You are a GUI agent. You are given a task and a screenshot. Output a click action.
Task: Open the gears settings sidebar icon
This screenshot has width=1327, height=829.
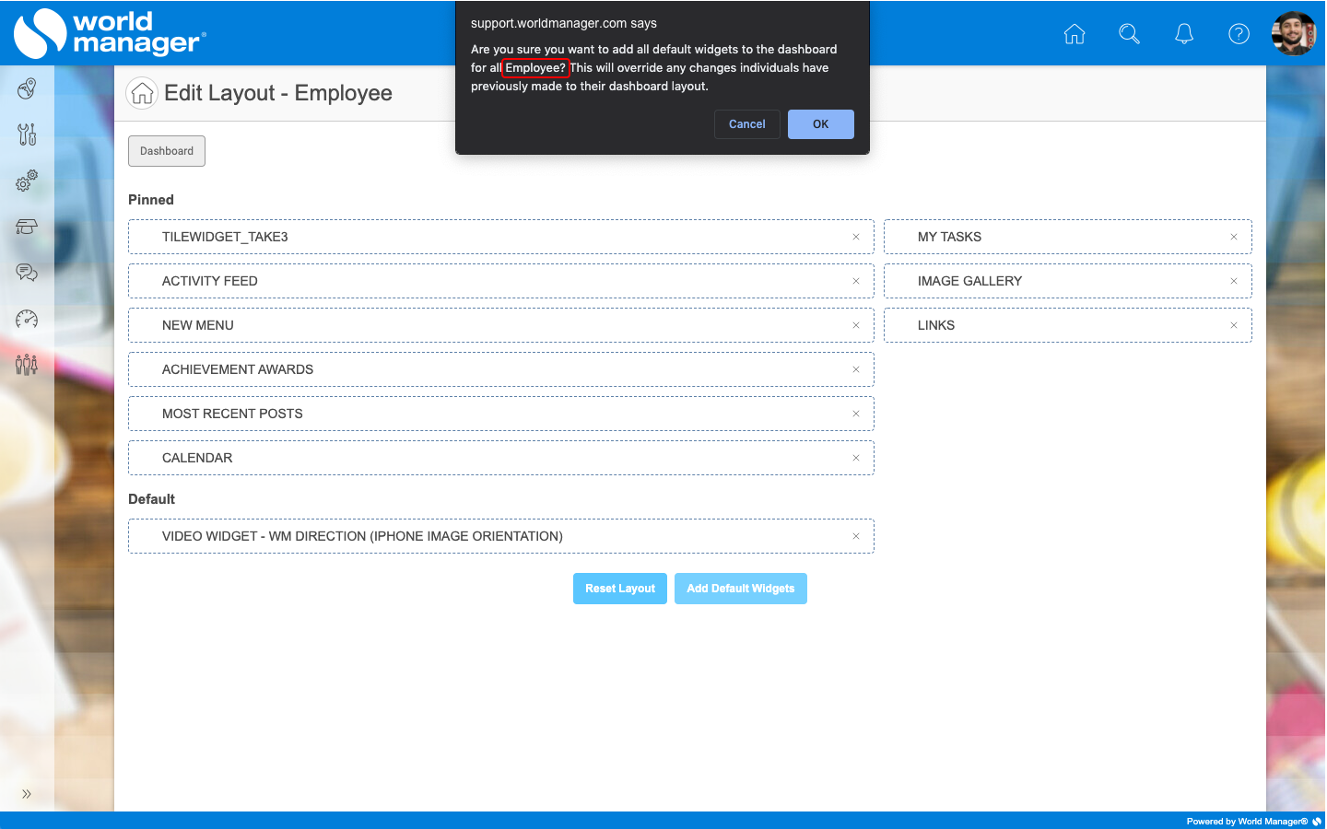click(x=27, y=181)
